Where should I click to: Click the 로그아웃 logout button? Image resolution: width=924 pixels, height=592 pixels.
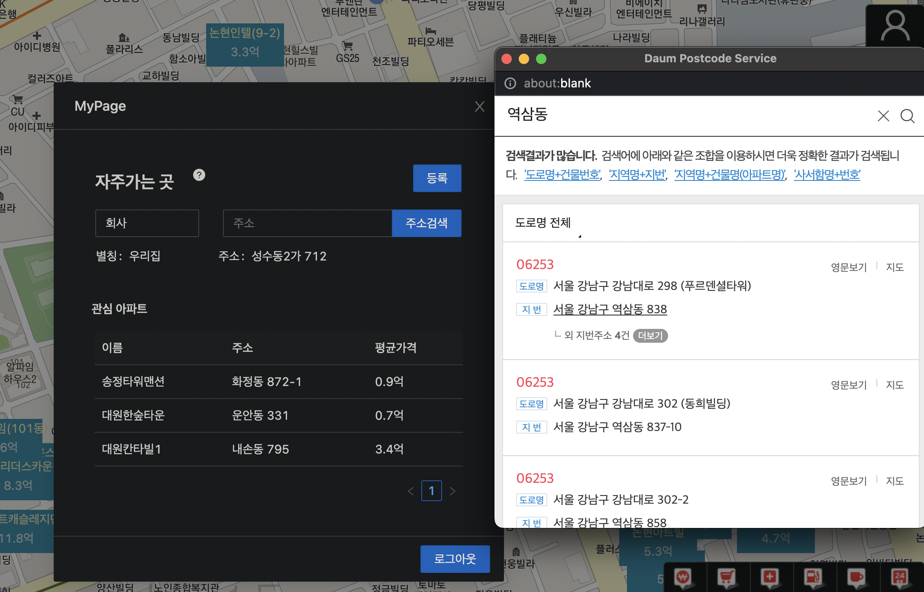455,559
